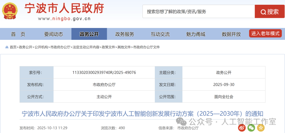Switch to 互动交流 navigation tab
The height and width of the screenshot is (133, 285).
(x=160, y=34)
